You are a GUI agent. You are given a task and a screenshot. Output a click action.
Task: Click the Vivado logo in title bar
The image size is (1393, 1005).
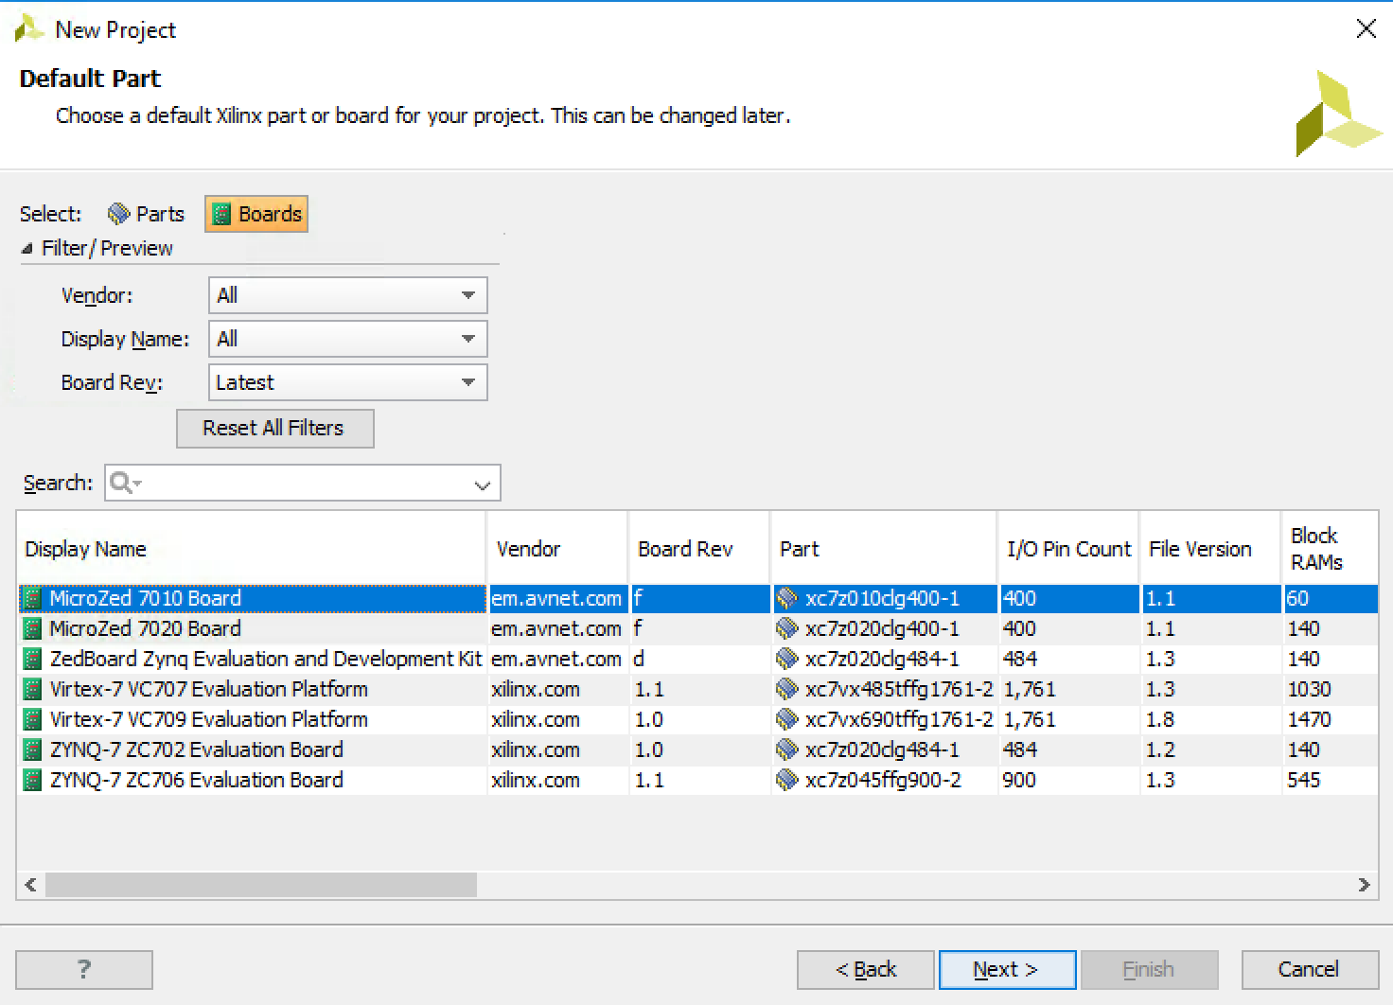pos(29,28)
